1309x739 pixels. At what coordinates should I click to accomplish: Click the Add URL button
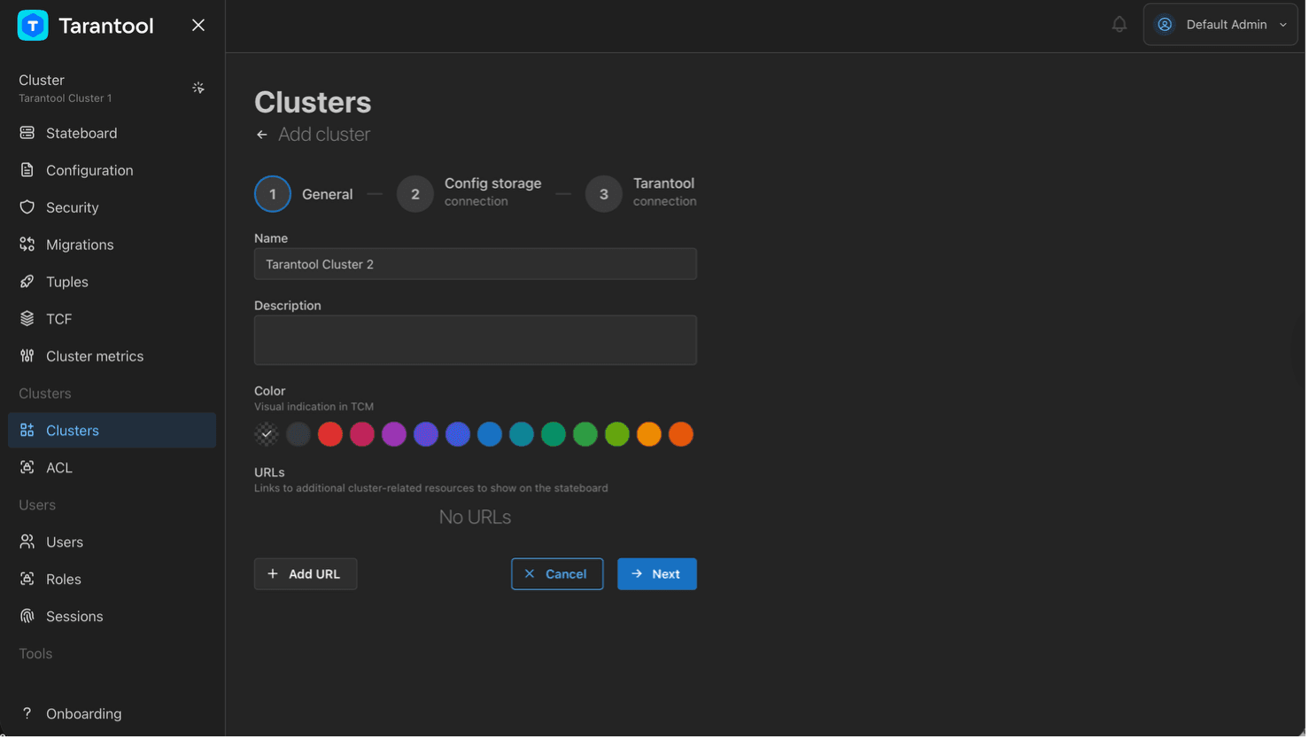point(306,574)
